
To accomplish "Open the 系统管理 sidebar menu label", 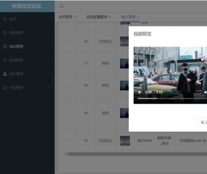I will coord(16,33).
